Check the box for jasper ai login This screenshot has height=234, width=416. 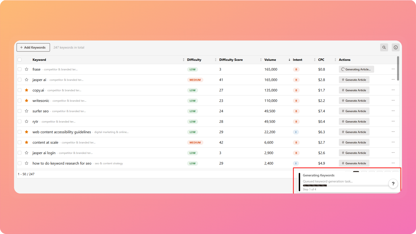click(20, 153)
